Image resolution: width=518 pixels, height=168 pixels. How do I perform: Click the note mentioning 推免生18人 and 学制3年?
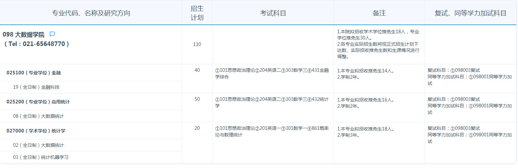(x=365, y=132)
